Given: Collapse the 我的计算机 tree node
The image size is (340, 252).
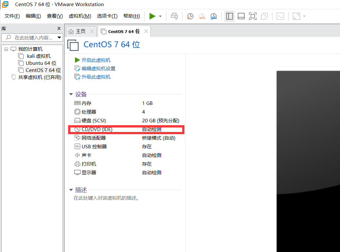Looking at the screenshot, I should click(6, 49).
